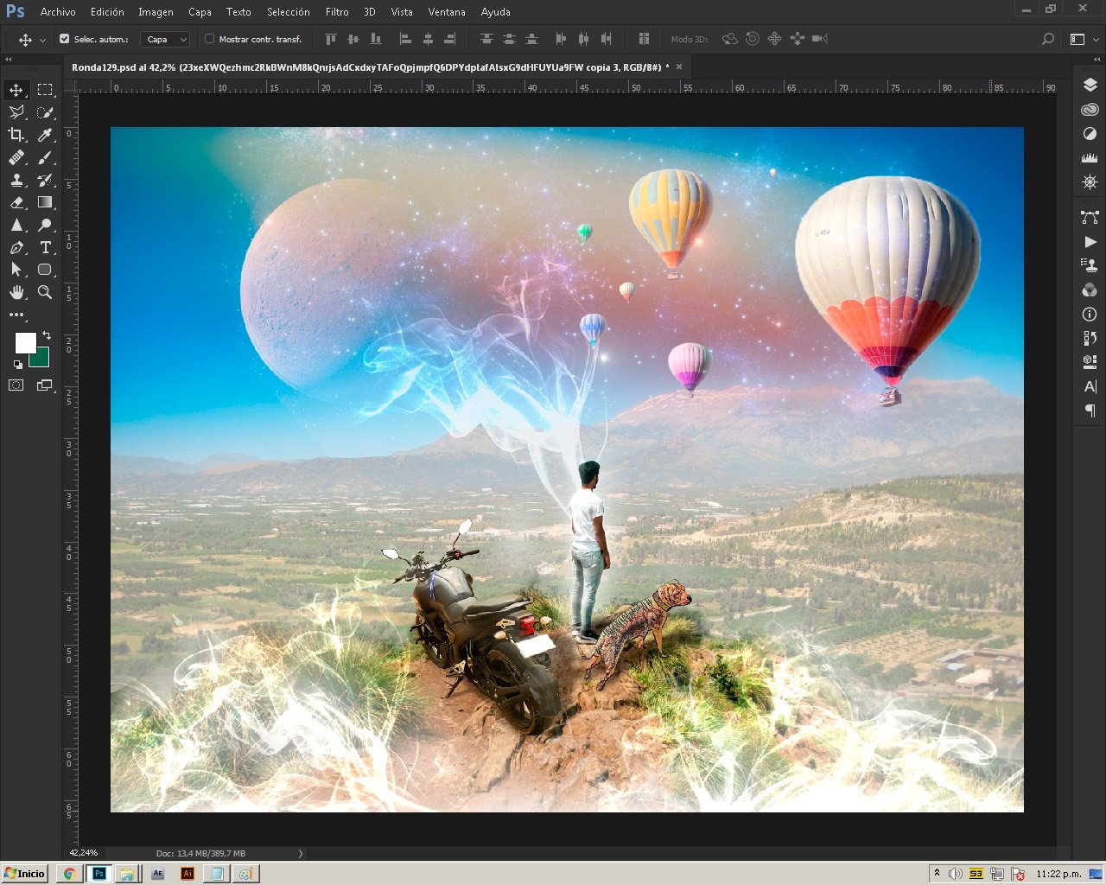Viewport: 1106px width, 885px height.
Task: Open the Imagen menu
Action: (x=156, y=12)
